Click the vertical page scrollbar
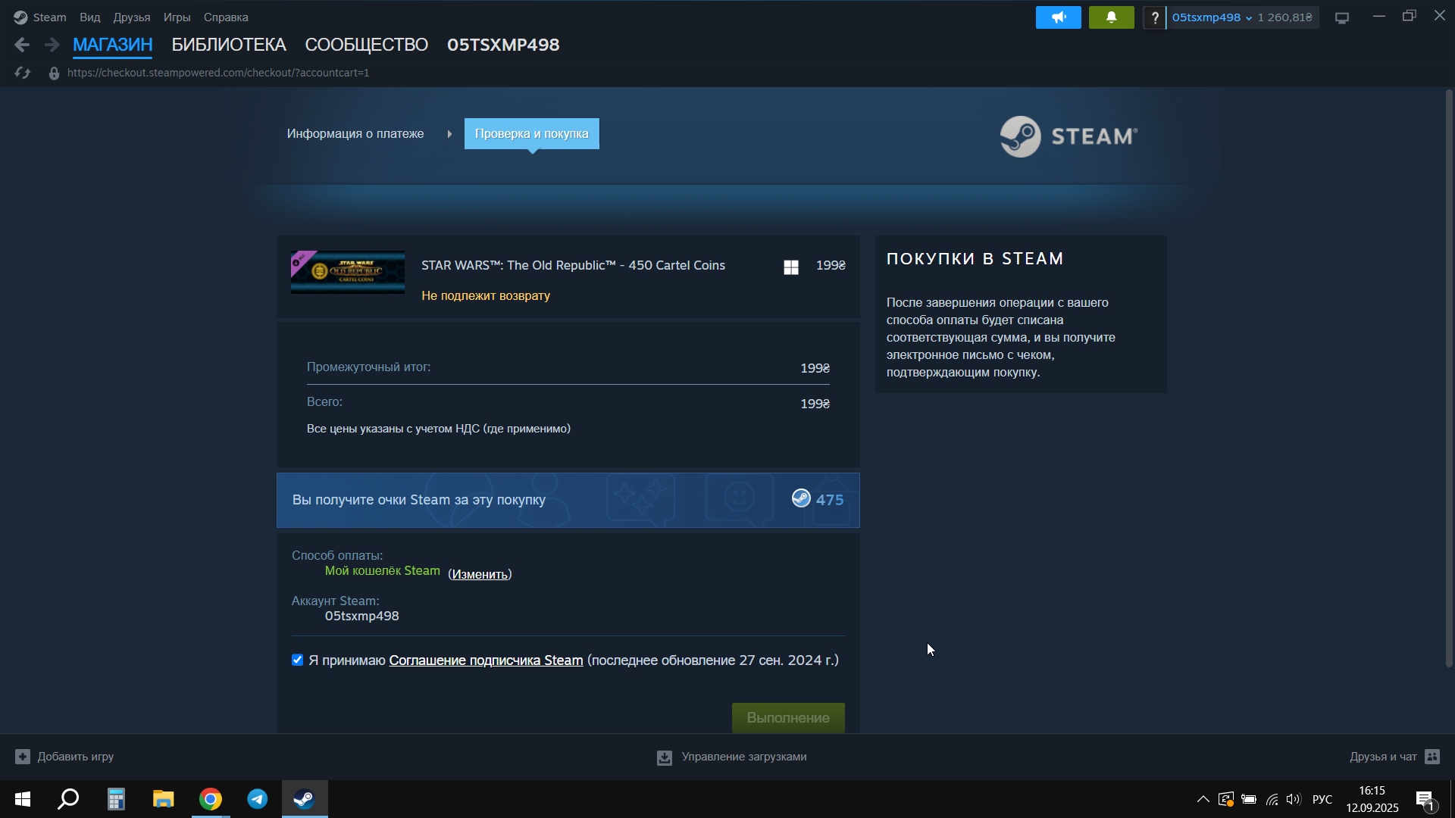This screenshot has height=818, width=1455. click(x=1449, y=379)
